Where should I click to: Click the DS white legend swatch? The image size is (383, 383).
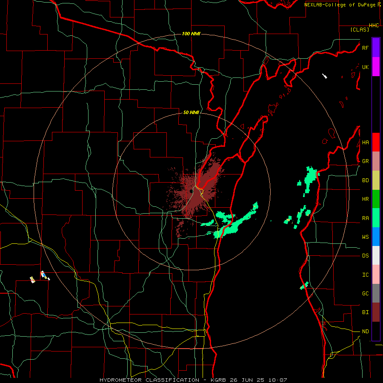[376, 255]
